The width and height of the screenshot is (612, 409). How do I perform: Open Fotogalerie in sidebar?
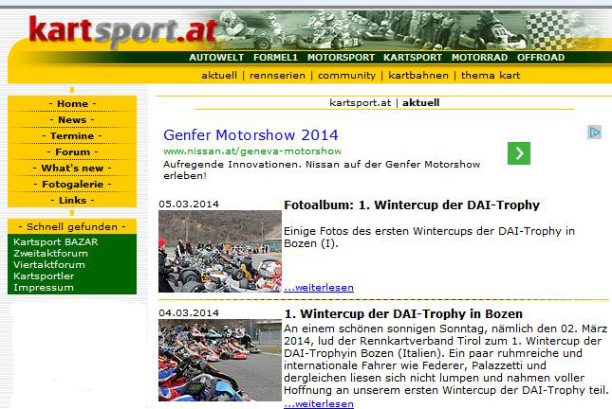tap(72, 184)
